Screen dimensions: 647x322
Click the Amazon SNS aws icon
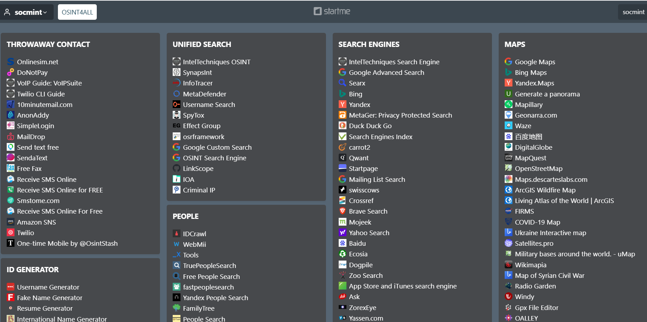[11, 222]
